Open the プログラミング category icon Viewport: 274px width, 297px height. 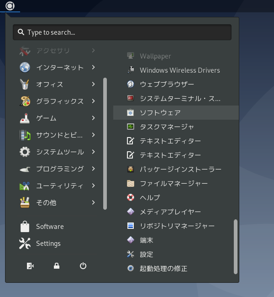[25, 169]
